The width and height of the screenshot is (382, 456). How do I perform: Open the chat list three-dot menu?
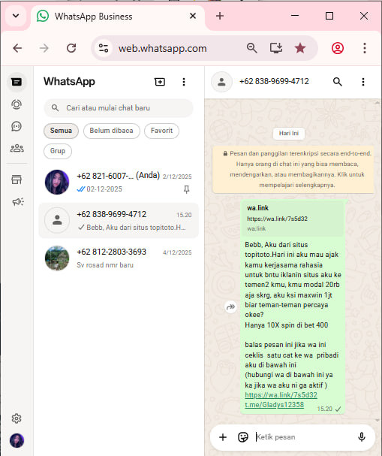coord(184,82)
